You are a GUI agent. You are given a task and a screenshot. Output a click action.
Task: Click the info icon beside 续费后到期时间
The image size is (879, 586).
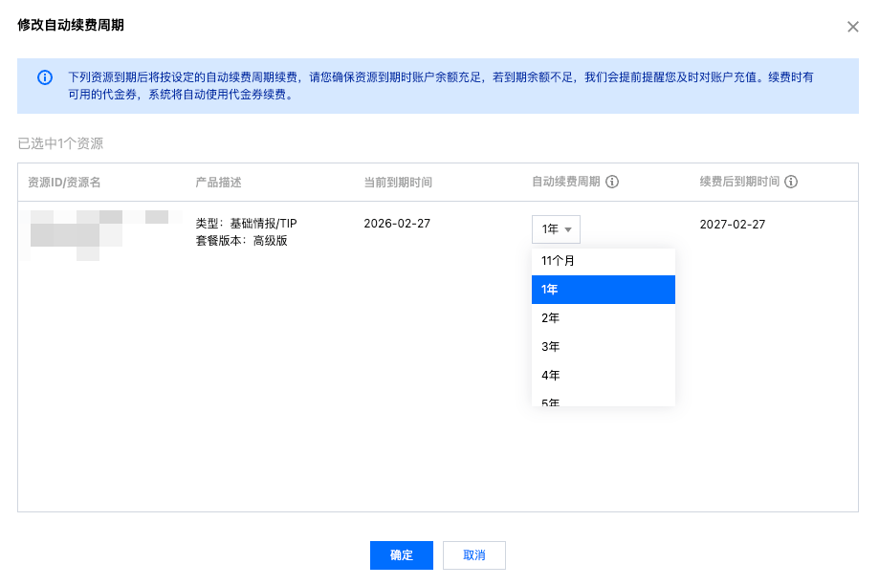pos(792,182)
